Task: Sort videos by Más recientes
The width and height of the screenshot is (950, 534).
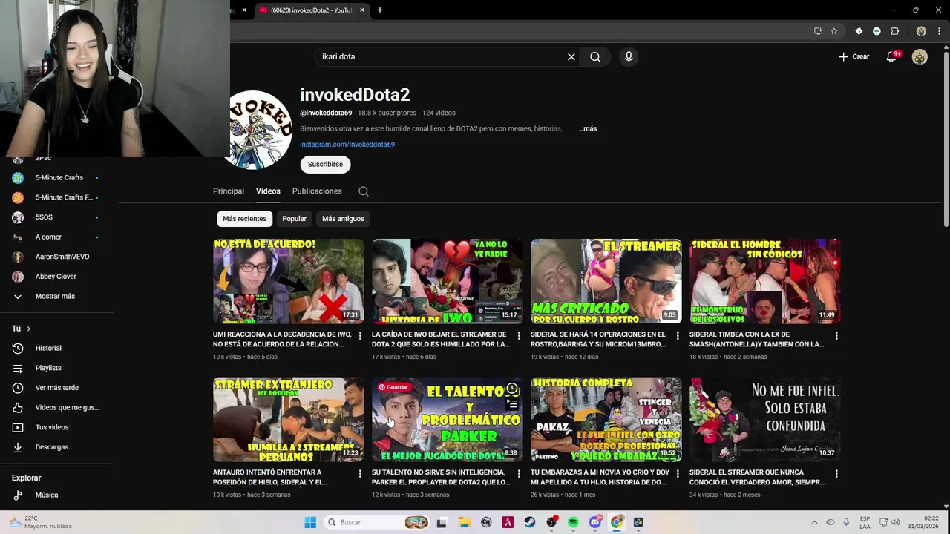Action: [244, 219]
